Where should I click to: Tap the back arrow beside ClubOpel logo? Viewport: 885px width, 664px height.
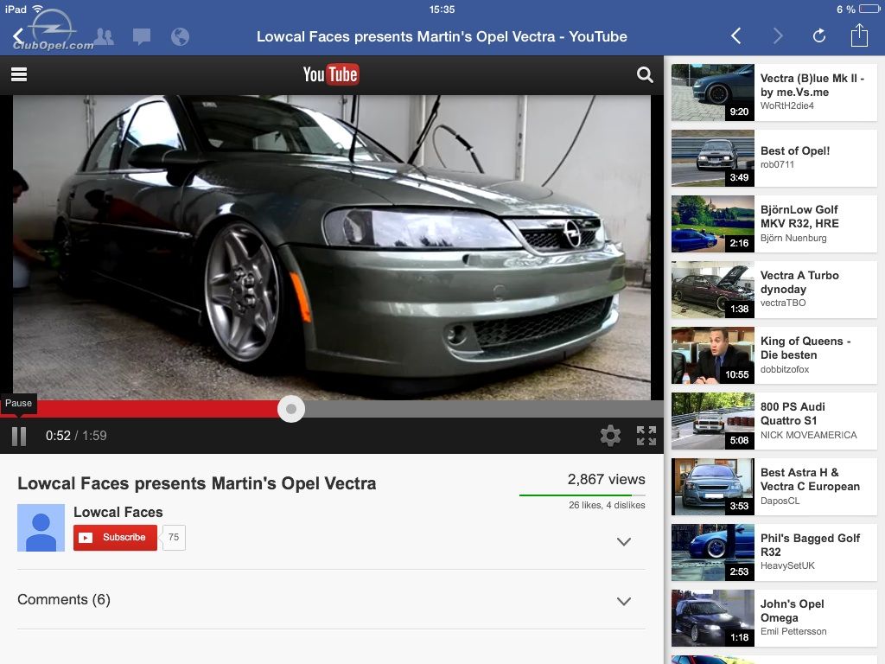point(18,36)
